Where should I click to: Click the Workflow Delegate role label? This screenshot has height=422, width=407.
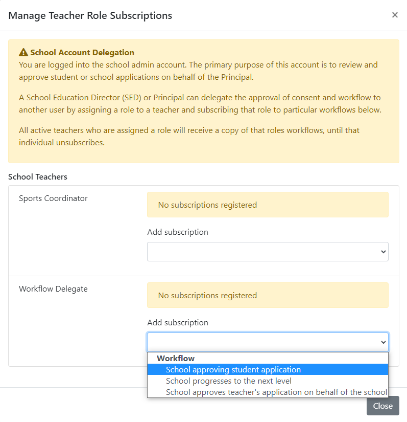53,289
